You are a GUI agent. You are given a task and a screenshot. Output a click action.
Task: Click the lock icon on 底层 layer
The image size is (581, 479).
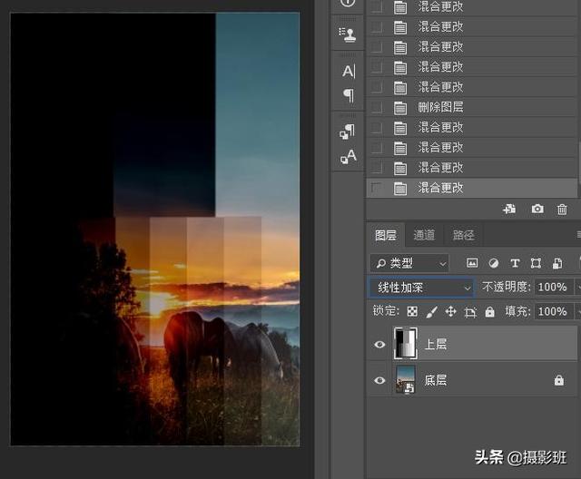pos(559,380)
